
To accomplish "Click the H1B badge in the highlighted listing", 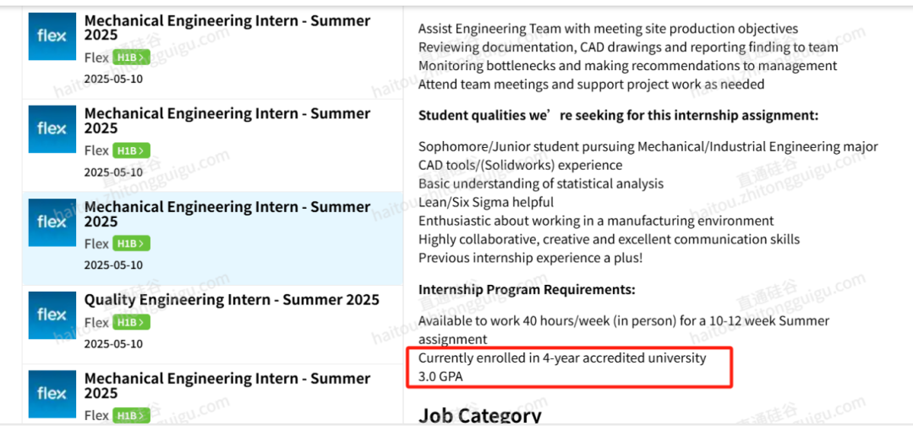I will (131, 243).
